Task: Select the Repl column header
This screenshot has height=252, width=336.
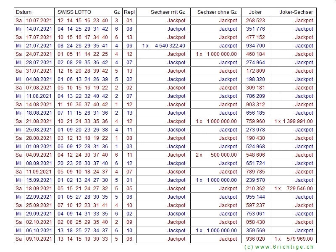Action: coord(129,12)
